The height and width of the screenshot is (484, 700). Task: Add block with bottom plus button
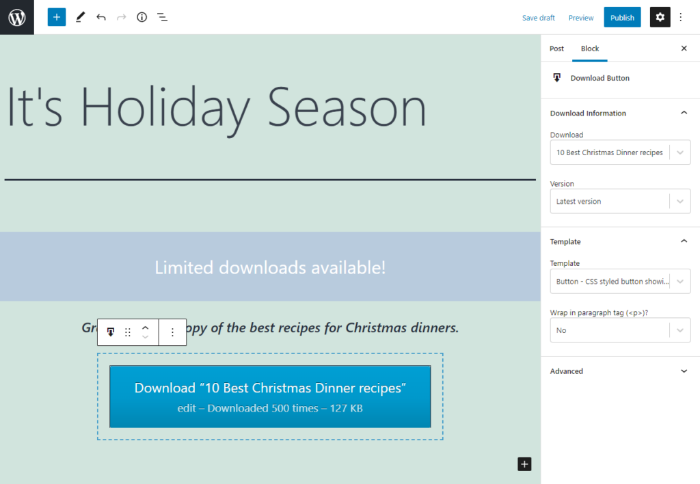coord(524,464)
